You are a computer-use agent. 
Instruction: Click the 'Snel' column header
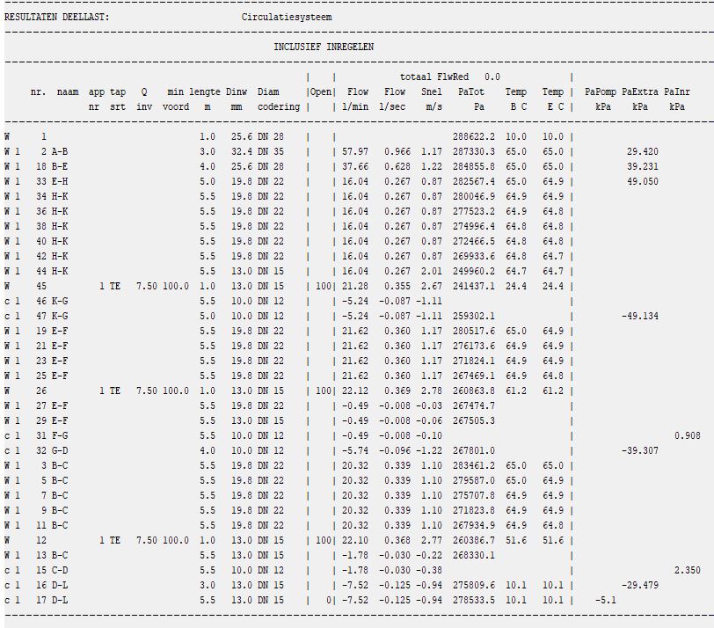431,91
